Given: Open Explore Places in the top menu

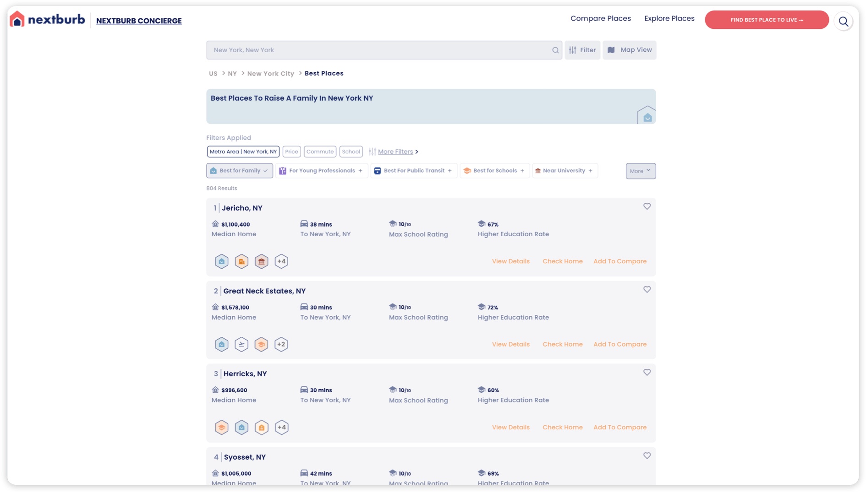Looking at the screenshot, I should [x=669, y=18].
